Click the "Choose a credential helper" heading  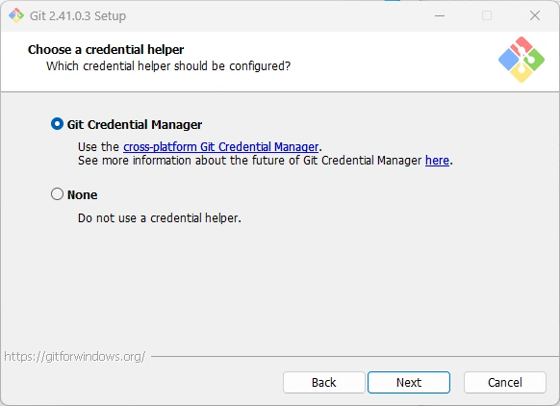click(106, 49)
